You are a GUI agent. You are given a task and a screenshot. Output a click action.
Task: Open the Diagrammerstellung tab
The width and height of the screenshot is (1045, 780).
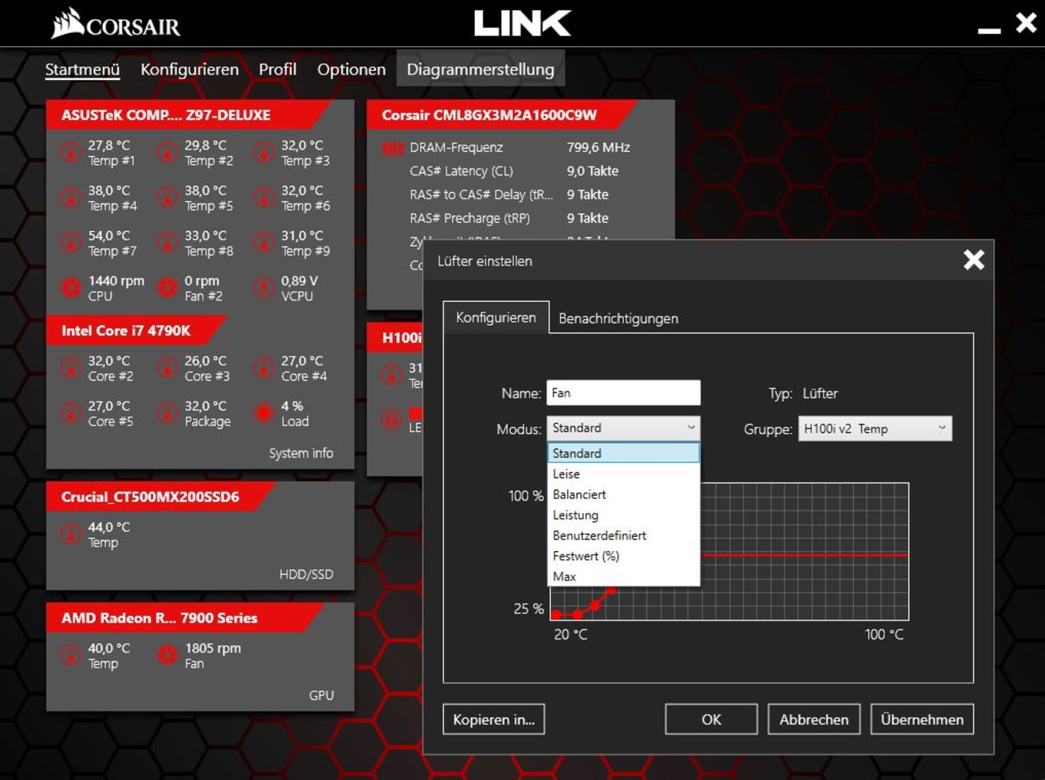[480, 69]
